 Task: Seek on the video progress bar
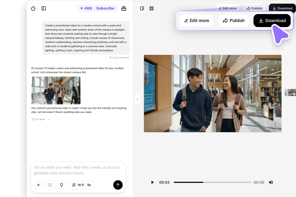(212, 182)
